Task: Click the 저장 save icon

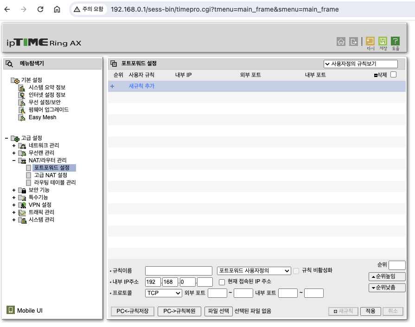Action: pyautogui.click(x=383, y=41)
